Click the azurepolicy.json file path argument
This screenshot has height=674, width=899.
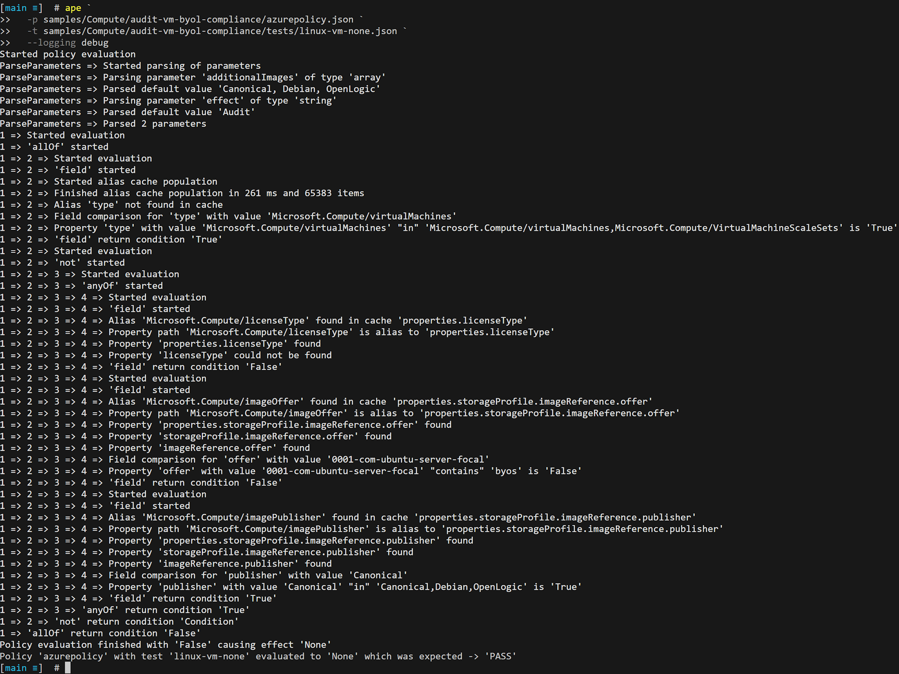[199, 20]
